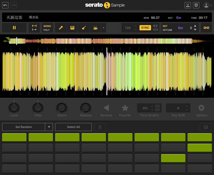The width and height of the screenshot is (214, 175).
Task: Trigger the first green pad in top row
Action: pos(14,137)
